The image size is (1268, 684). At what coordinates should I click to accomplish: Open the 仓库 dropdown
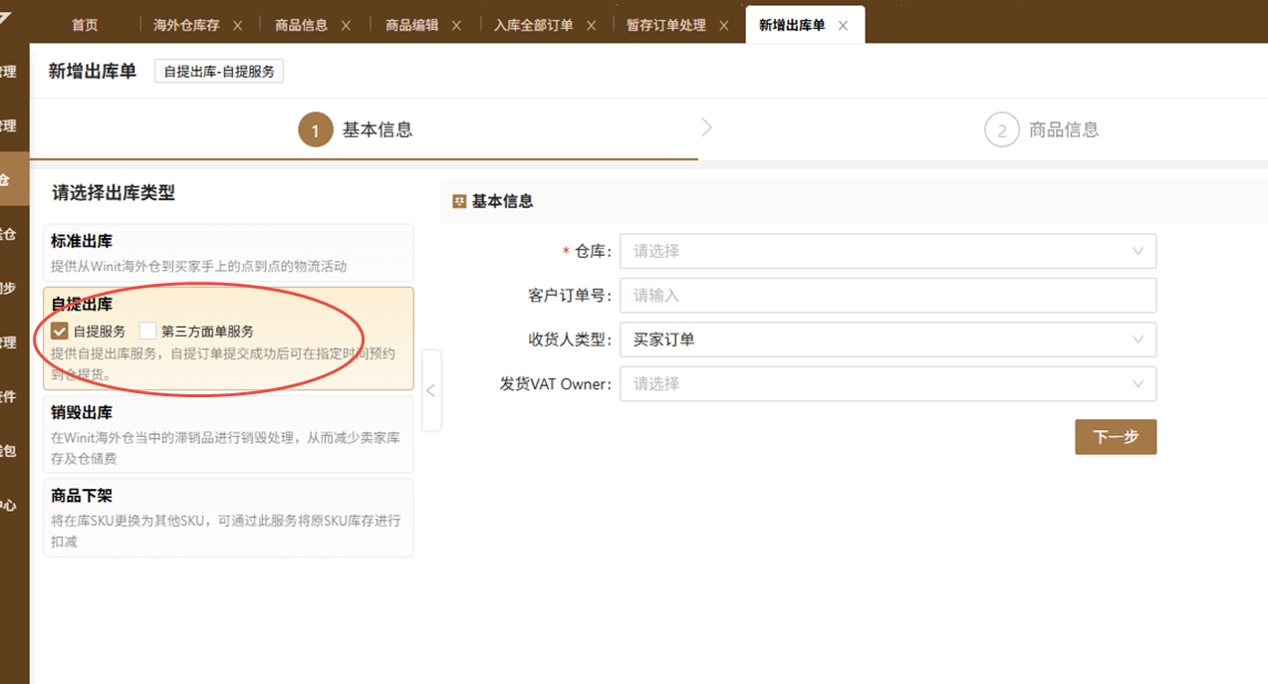click(888, 251)
